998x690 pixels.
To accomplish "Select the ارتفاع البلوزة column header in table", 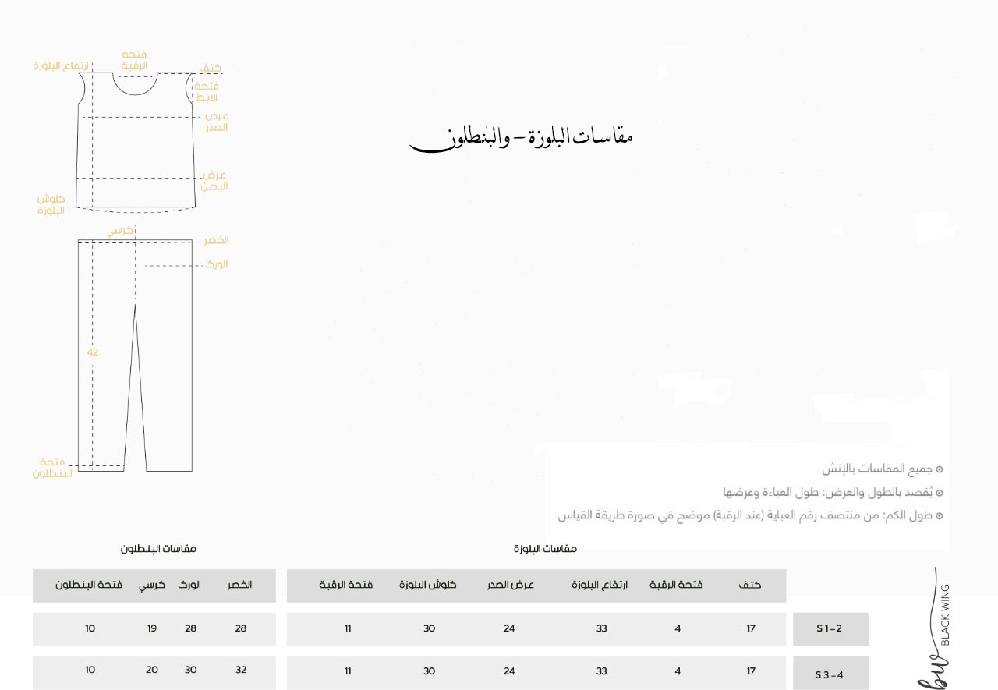I will [x=600, y=585].
